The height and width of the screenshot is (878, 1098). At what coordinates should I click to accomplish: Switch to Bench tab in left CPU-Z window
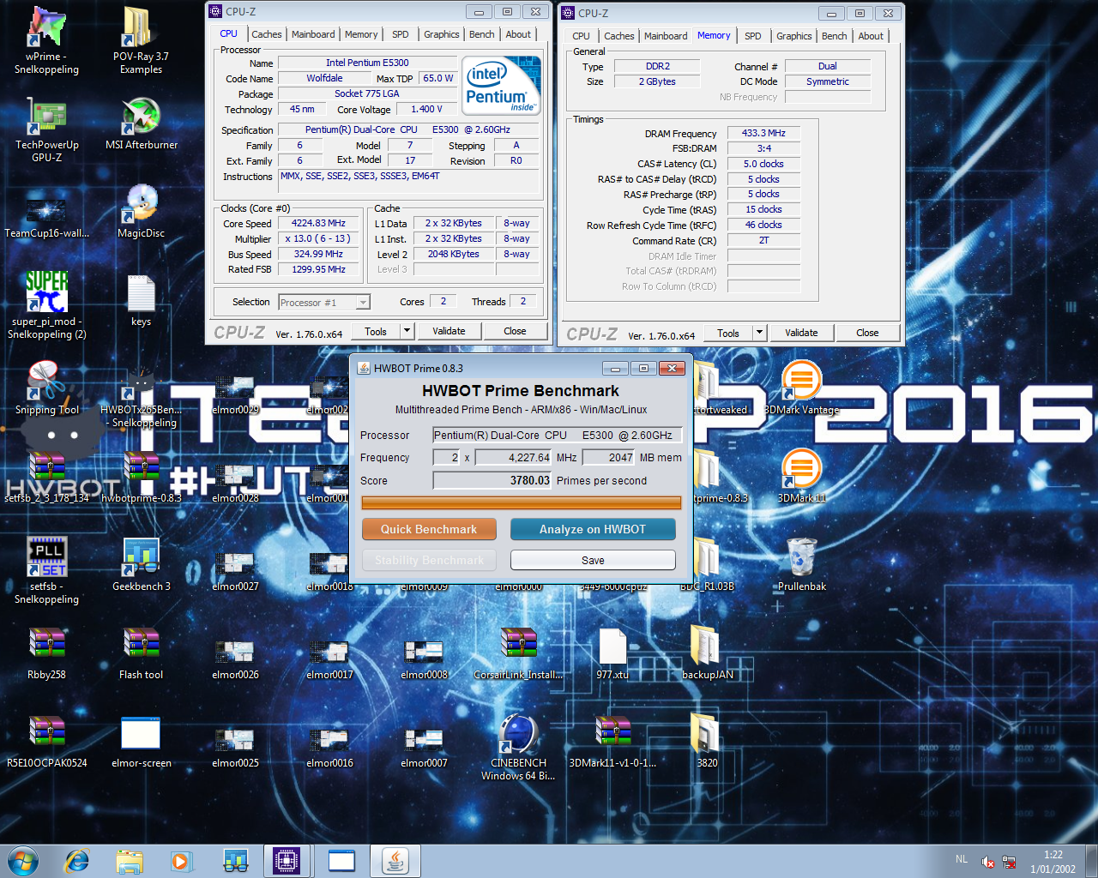pyautogui.click(x=482, y=34)
